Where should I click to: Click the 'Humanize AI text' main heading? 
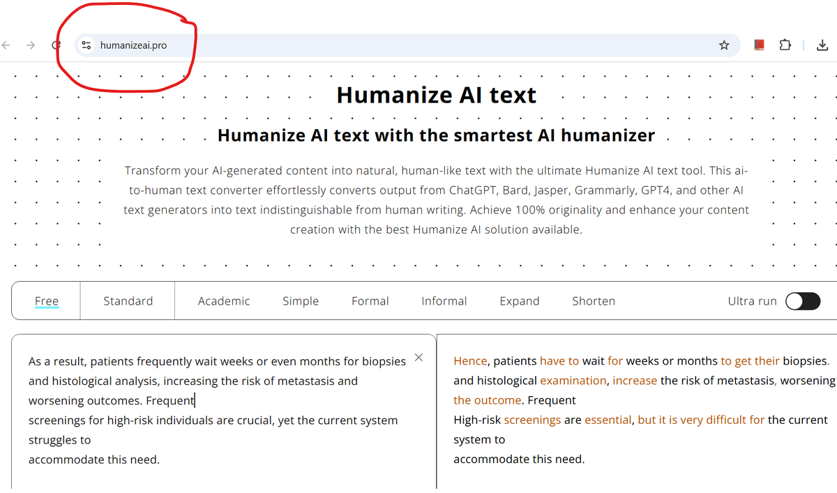pos(437,95)
